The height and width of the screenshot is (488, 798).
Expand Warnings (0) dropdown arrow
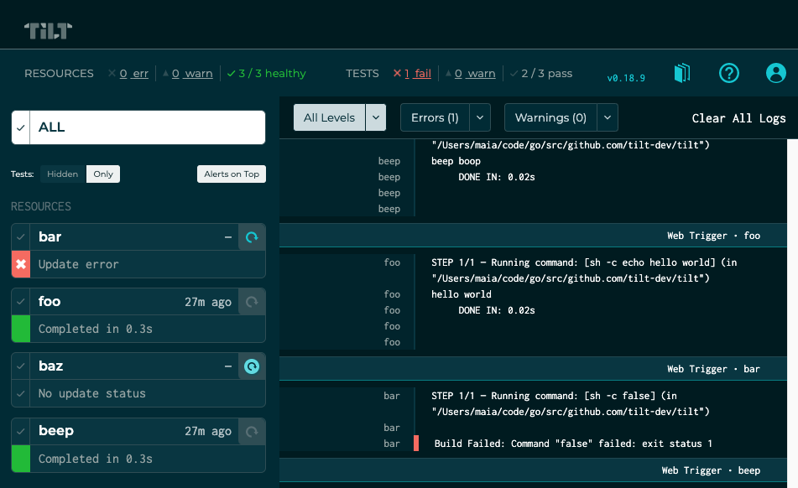tap(608, 117)
